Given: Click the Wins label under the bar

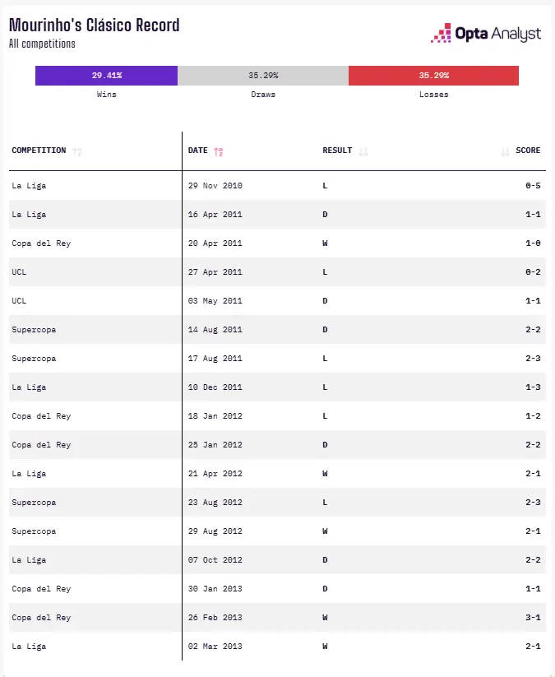Looking at the screenshot, I should tap(106, 95).
